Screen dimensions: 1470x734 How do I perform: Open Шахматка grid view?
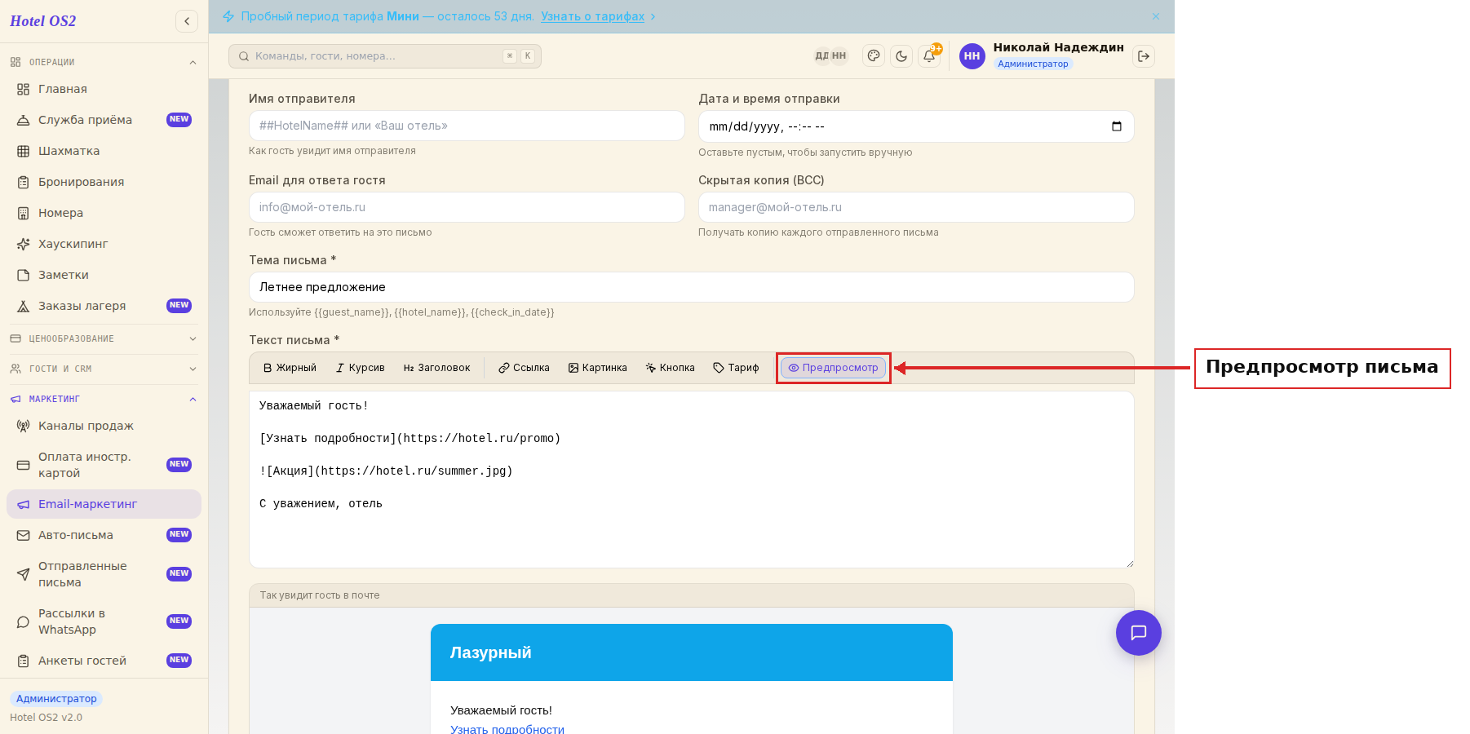104,151
